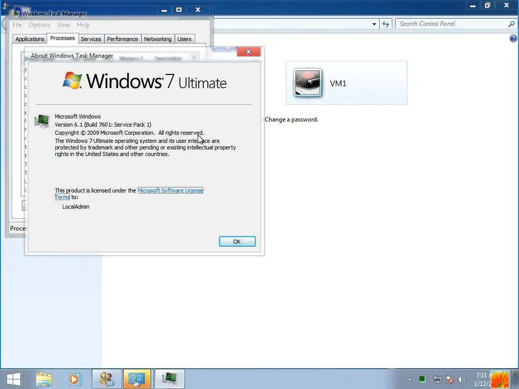Click the search magnifier icon in Control Panel
519x389 pixels.
511,24
